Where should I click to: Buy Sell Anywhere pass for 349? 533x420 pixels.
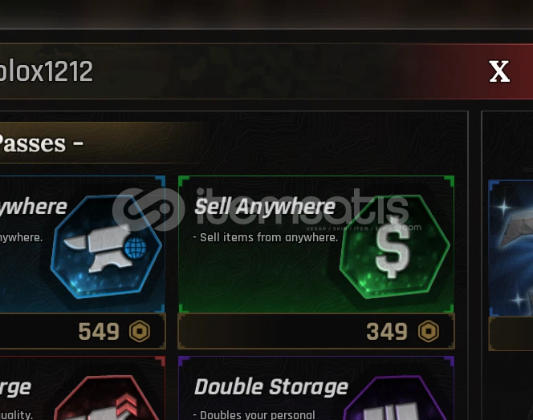(x=316, y=331)
